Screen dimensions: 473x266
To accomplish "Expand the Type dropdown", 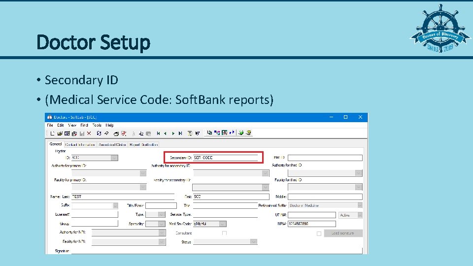I will (162, 214).
